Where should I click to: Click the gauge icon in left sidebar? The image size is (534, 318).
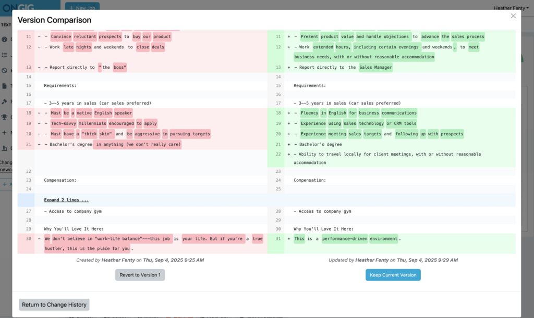click(4, 40)
